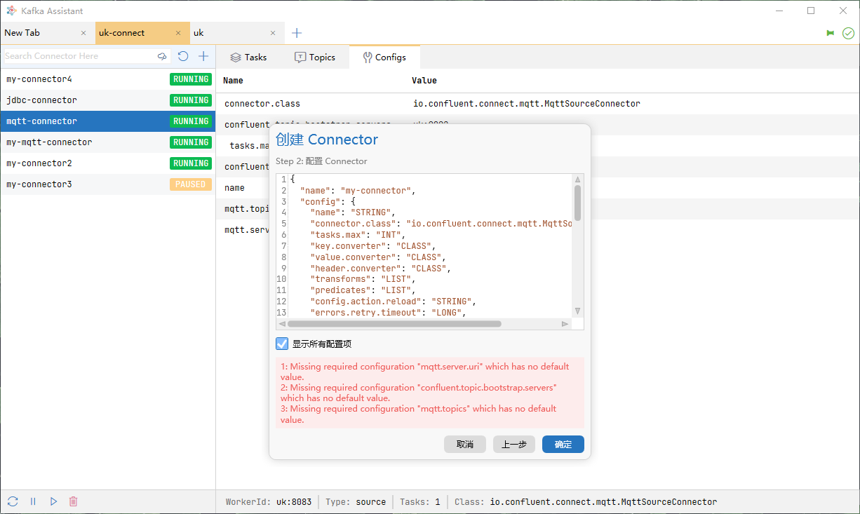Open a new tab with the plus icon
Screen dimensions: 860x514
296,32
